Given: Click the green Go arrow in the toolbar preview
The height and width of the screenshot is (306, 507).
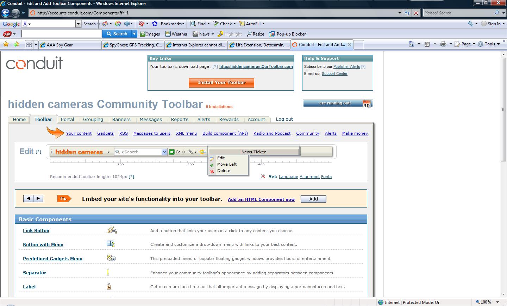Looking at the screenshot, I should [172, 152].
